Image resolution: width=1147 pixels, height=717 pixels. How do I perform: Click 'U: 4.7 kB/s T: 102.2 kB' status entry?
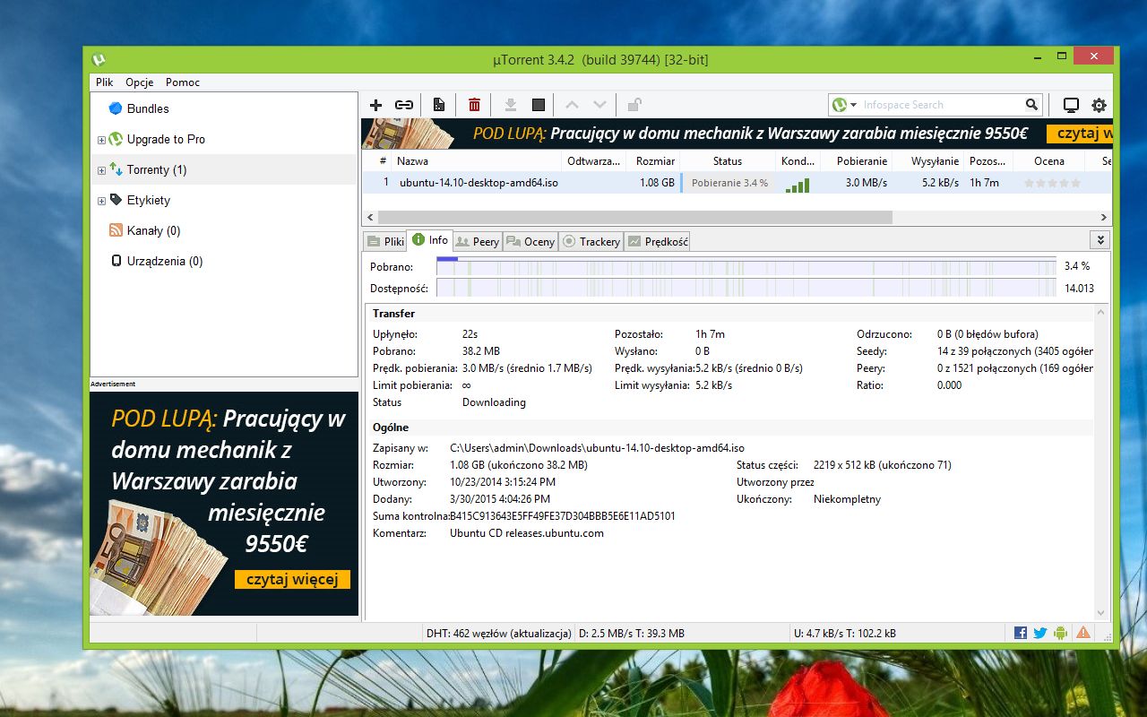click(x=844, y=633)
